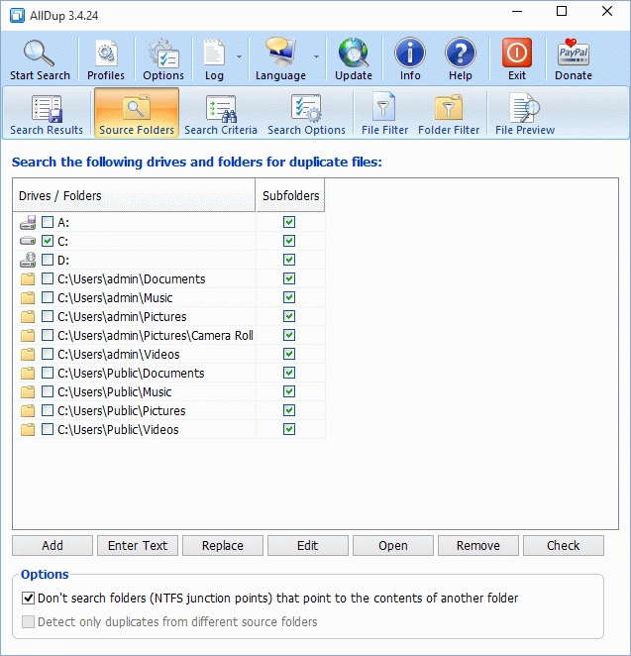Viewport: 631px width, 656px height.
Task: Toggle Subfolders checkbox for the A: row
Action: [x=289, y=222]
